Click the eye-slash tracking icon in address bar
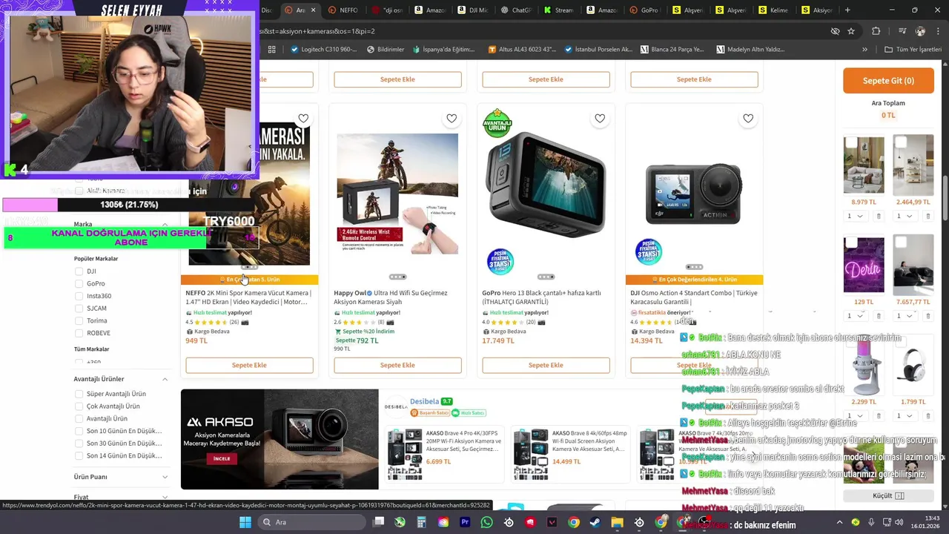The image size is (949, 534). coord(835,31)
